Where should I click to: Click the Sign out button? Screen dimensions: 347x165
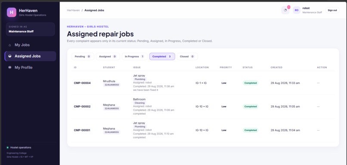(x=332, y=10)
